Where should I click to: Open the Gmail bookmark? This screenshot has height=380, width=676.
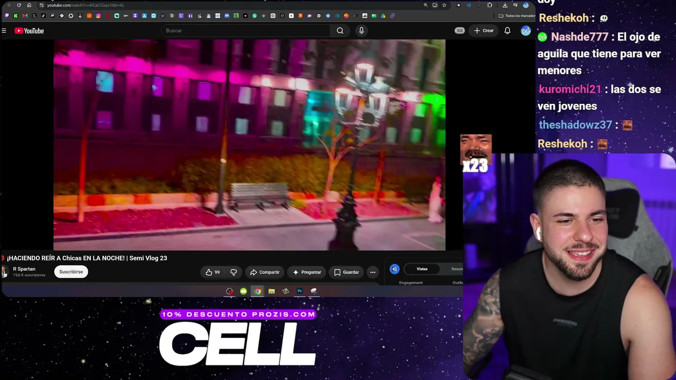[x=25, y=16]
